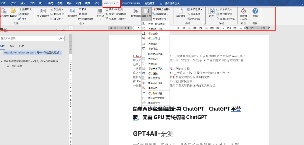Choose 清除所有文本框 from the menu
This screenshot has height=145, width=304.
coord(156,98)
